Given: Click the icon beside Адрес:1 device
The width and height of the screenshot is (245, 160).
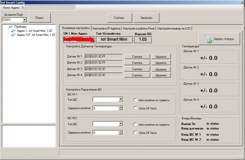Looking at the screenshot, I should coord(13,31).
